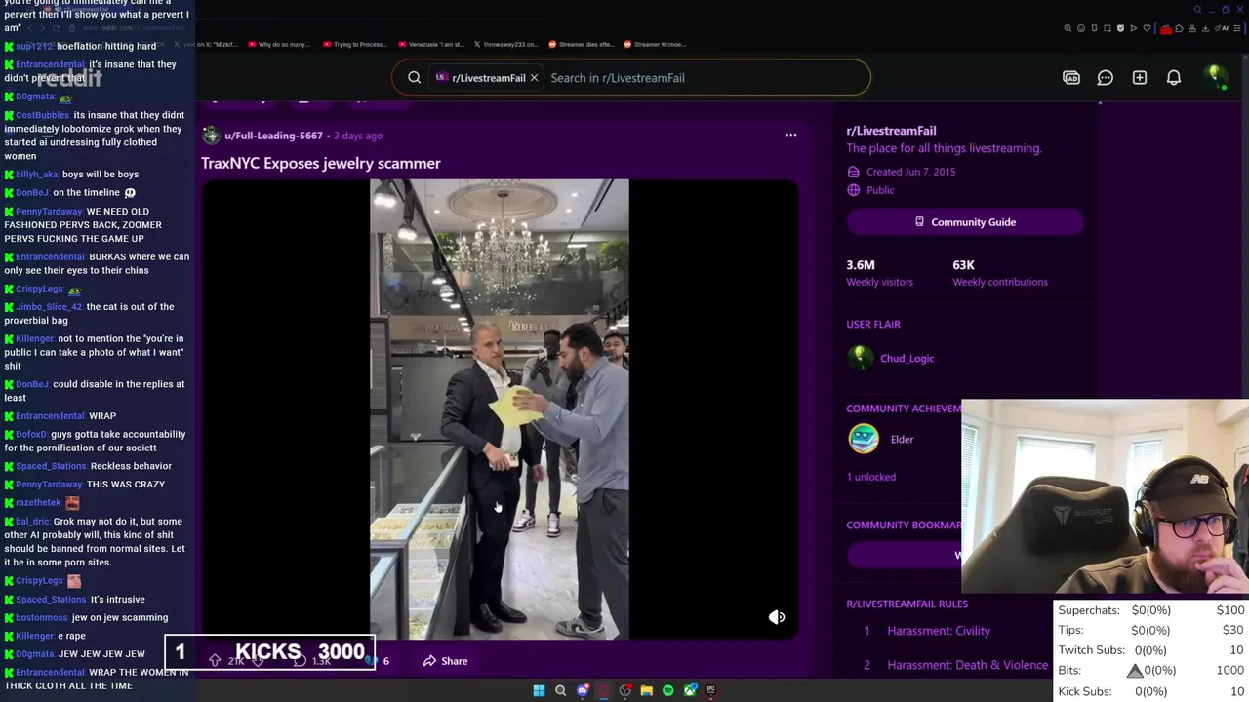This screenshot has width=1249, height=702.
Task: Click the 'Superchats:' goal row
Action: tap(1151, 610)
